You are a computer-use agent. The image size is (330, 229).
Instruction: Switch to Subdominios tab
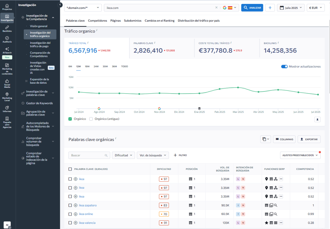click(x=132, y=21)
